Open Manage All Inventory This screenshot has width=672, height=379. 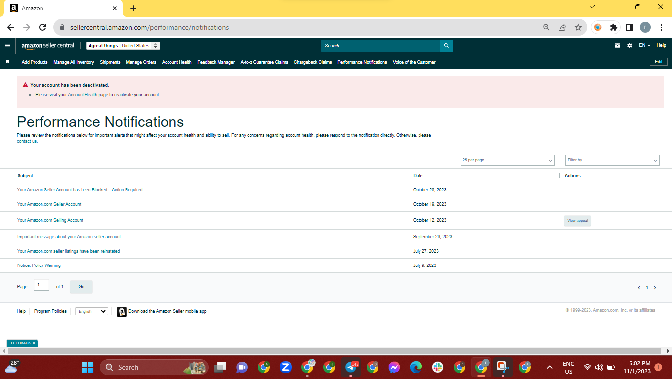coord(74,62)
